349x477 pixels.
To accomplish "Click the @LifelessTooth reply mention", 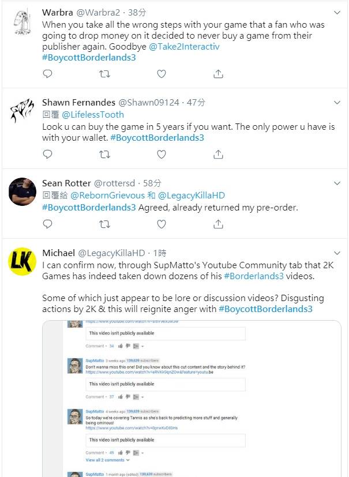I will (x=93, y=114).
